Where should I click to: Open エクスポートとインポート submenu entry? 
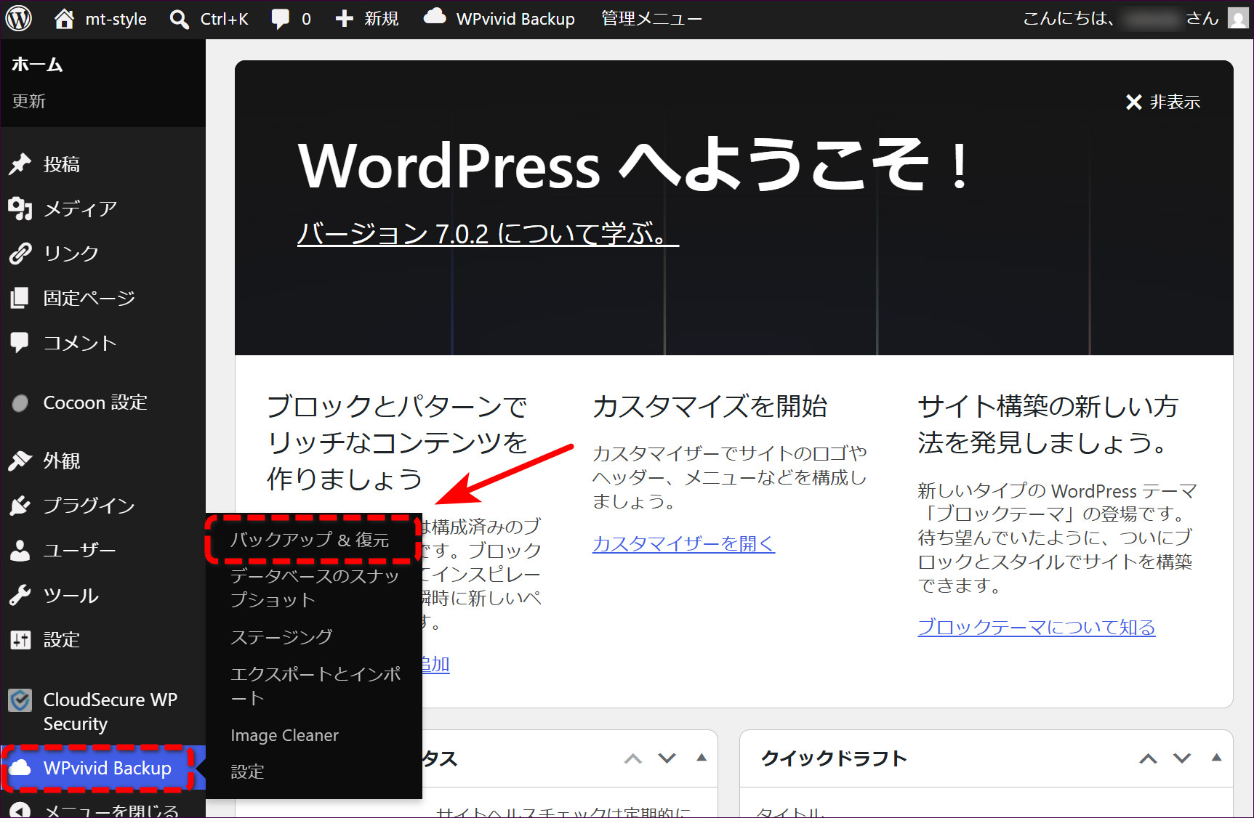pos(315,686)
